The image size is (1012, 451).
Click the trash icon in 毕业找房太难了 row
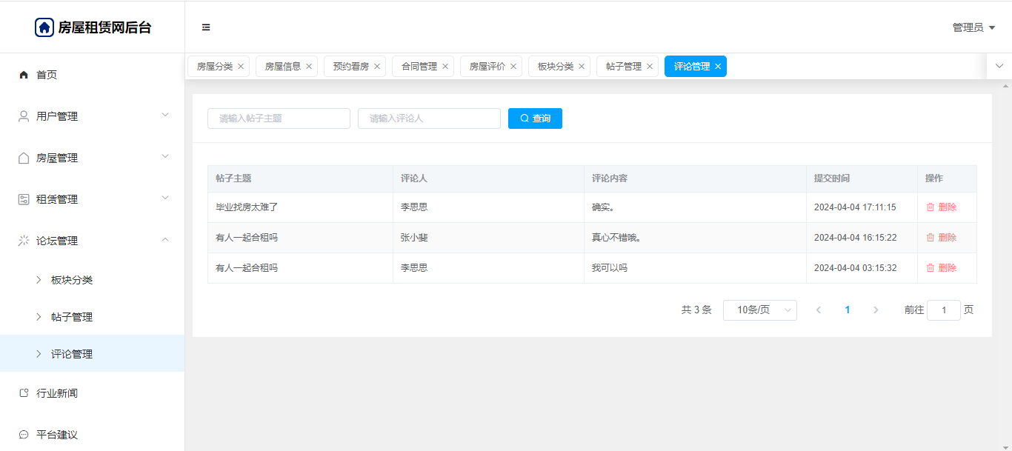931,207
